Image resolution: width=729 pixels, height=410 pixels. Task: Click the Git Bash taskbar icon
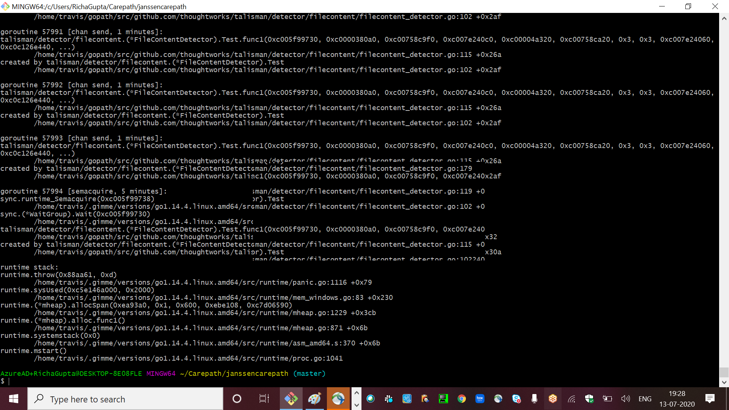pos(291,399)
